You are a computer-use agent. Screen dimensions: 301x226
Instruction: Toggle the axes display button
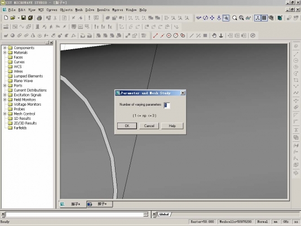pyautogui.click(x=258, y=18)
